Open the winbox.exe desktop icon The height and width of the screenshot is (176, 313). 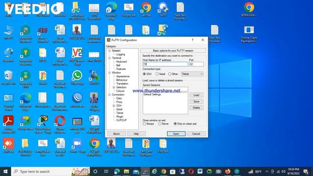[77, 100]
